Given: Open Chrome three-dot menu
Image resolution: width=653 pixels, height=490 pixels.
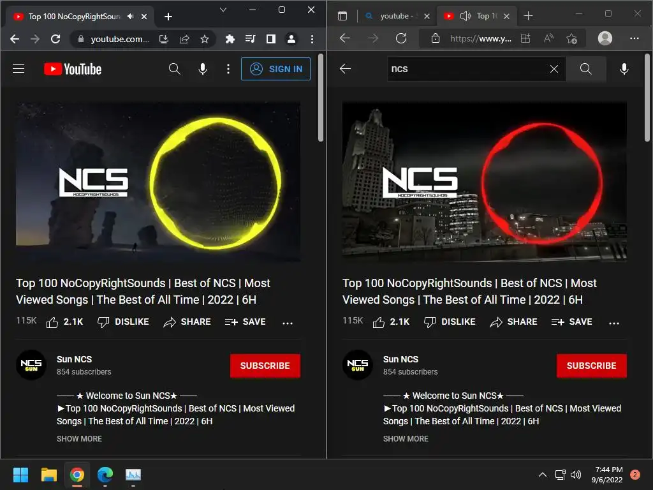Looking at the screenshot, I should (x=312, y=39).
